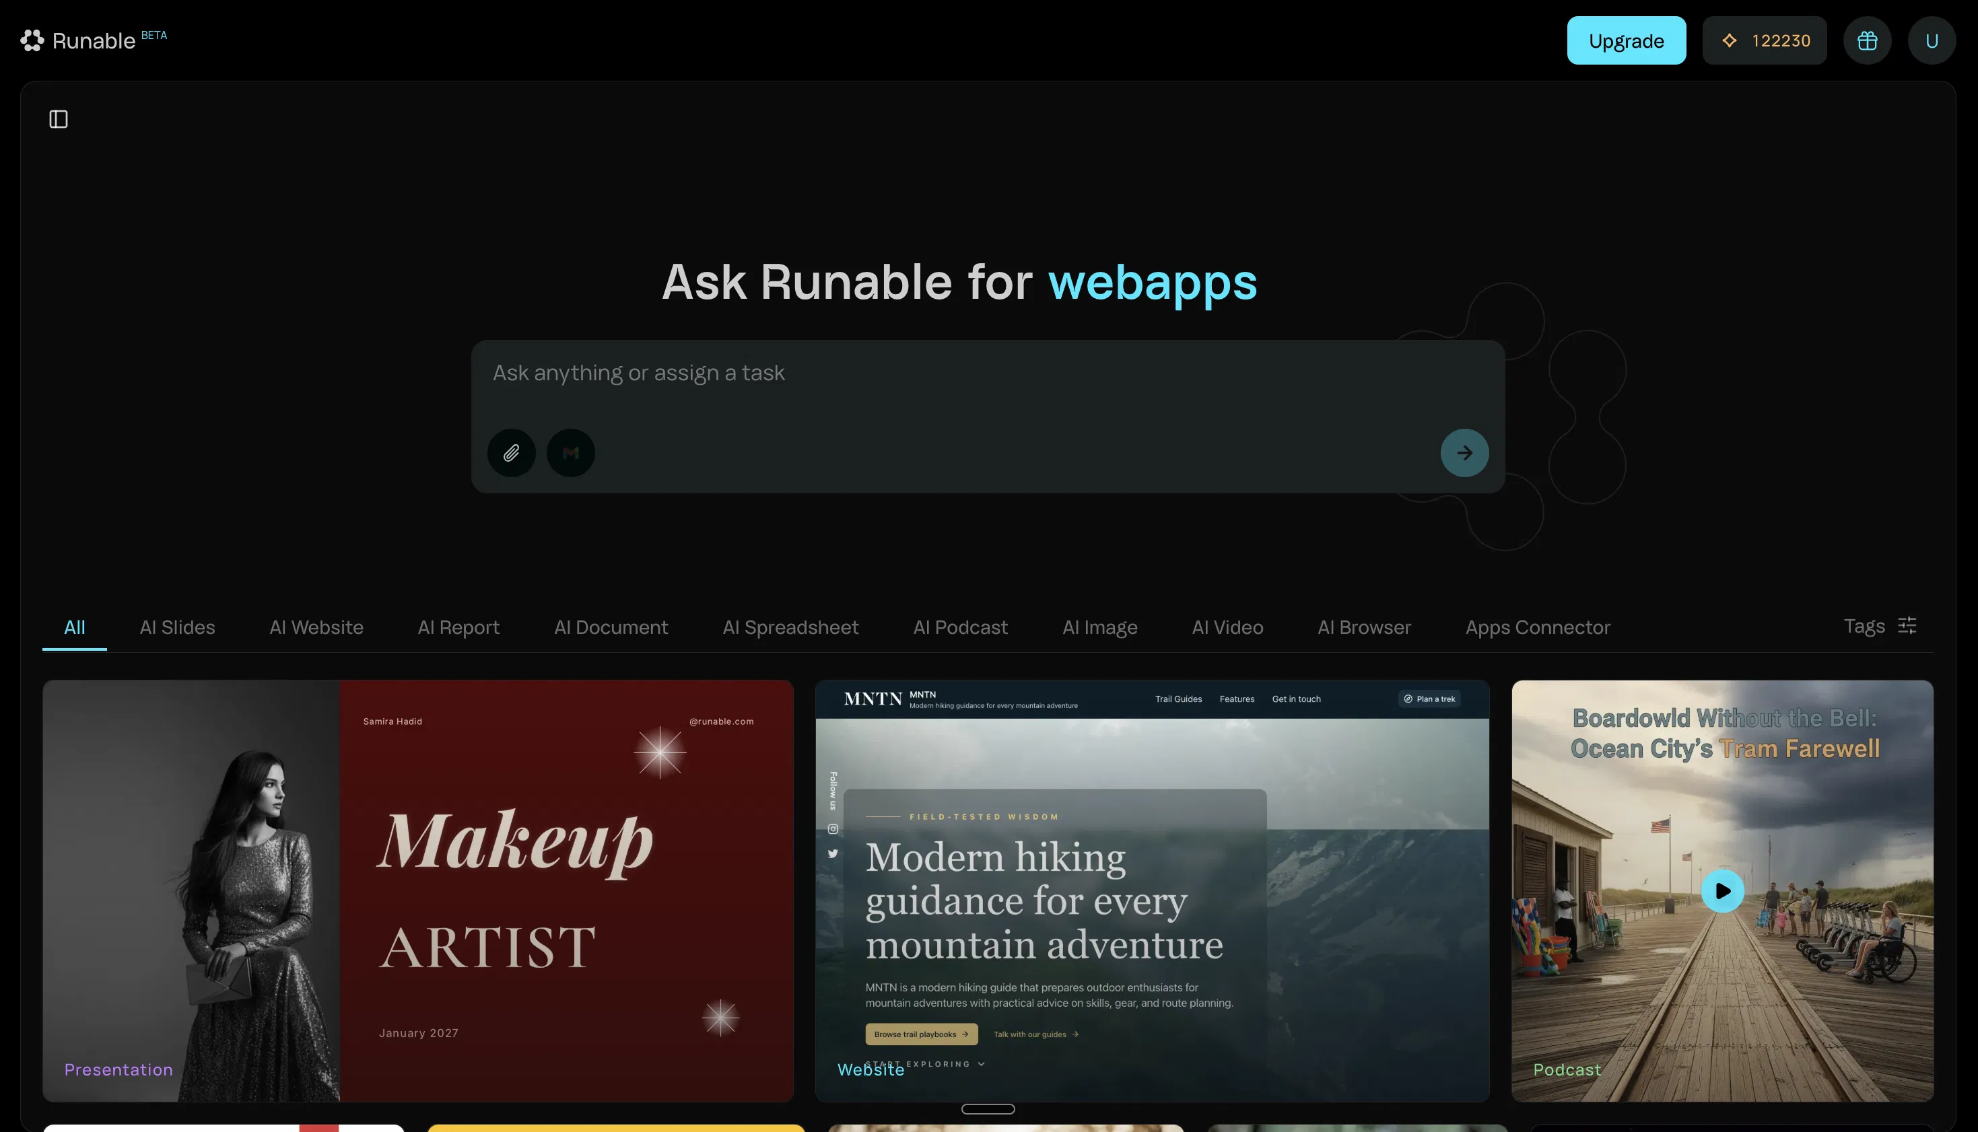
Task: Submit the prompt with the arrow icon
Action: (1465, 452)
